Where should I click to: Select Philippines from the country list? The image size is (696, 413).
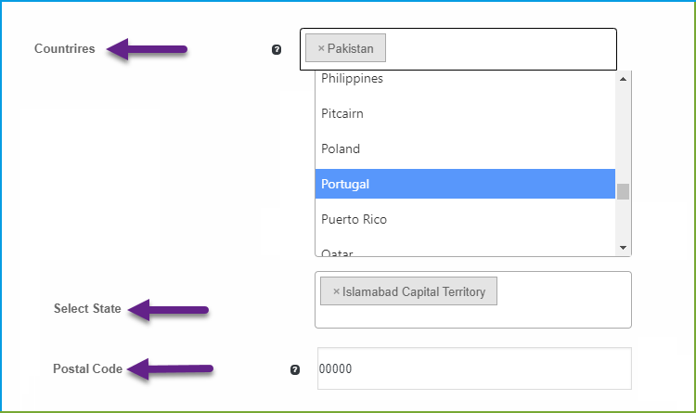click(465, 79)
